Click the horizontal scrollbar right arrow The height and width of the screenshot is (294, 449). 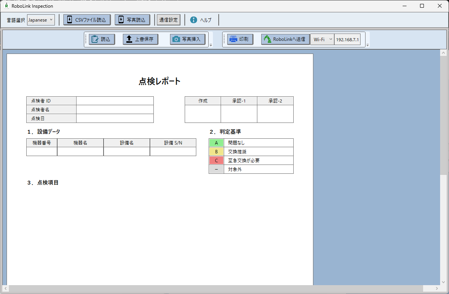click(437, 288)
